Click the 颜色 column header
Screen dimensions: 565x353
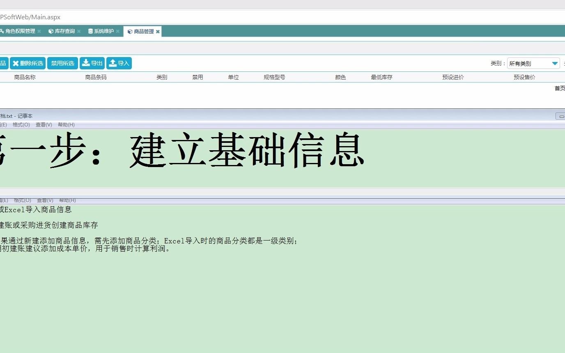[340, 77]
